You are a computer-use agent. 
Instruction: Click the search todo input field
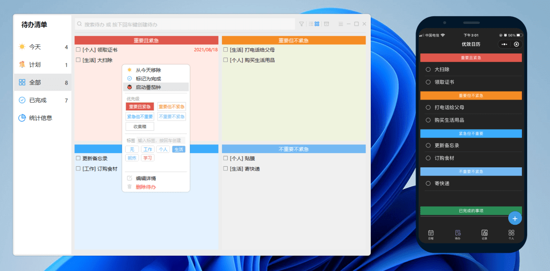pos(186,24)
